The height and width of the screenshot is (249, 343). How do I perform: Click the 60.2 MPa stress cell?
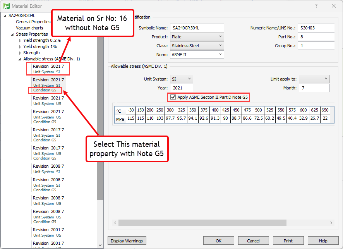[x=270, y=118]
